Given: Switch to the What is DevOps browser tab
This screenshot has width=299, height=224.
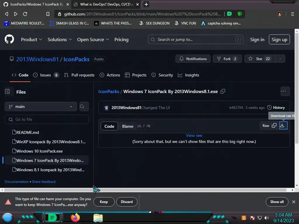Looking at the screenshot, I should pos(106,4).
